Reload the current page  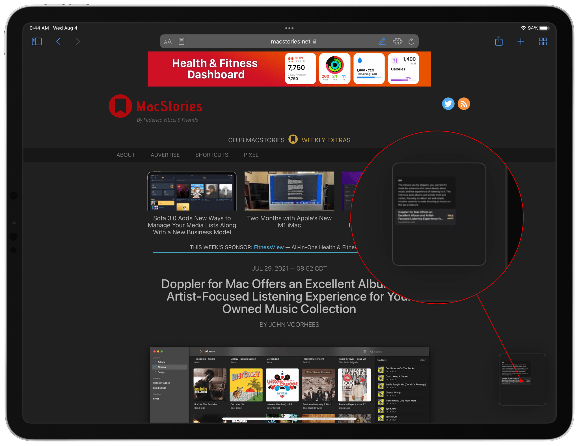(x=412, y=42)
